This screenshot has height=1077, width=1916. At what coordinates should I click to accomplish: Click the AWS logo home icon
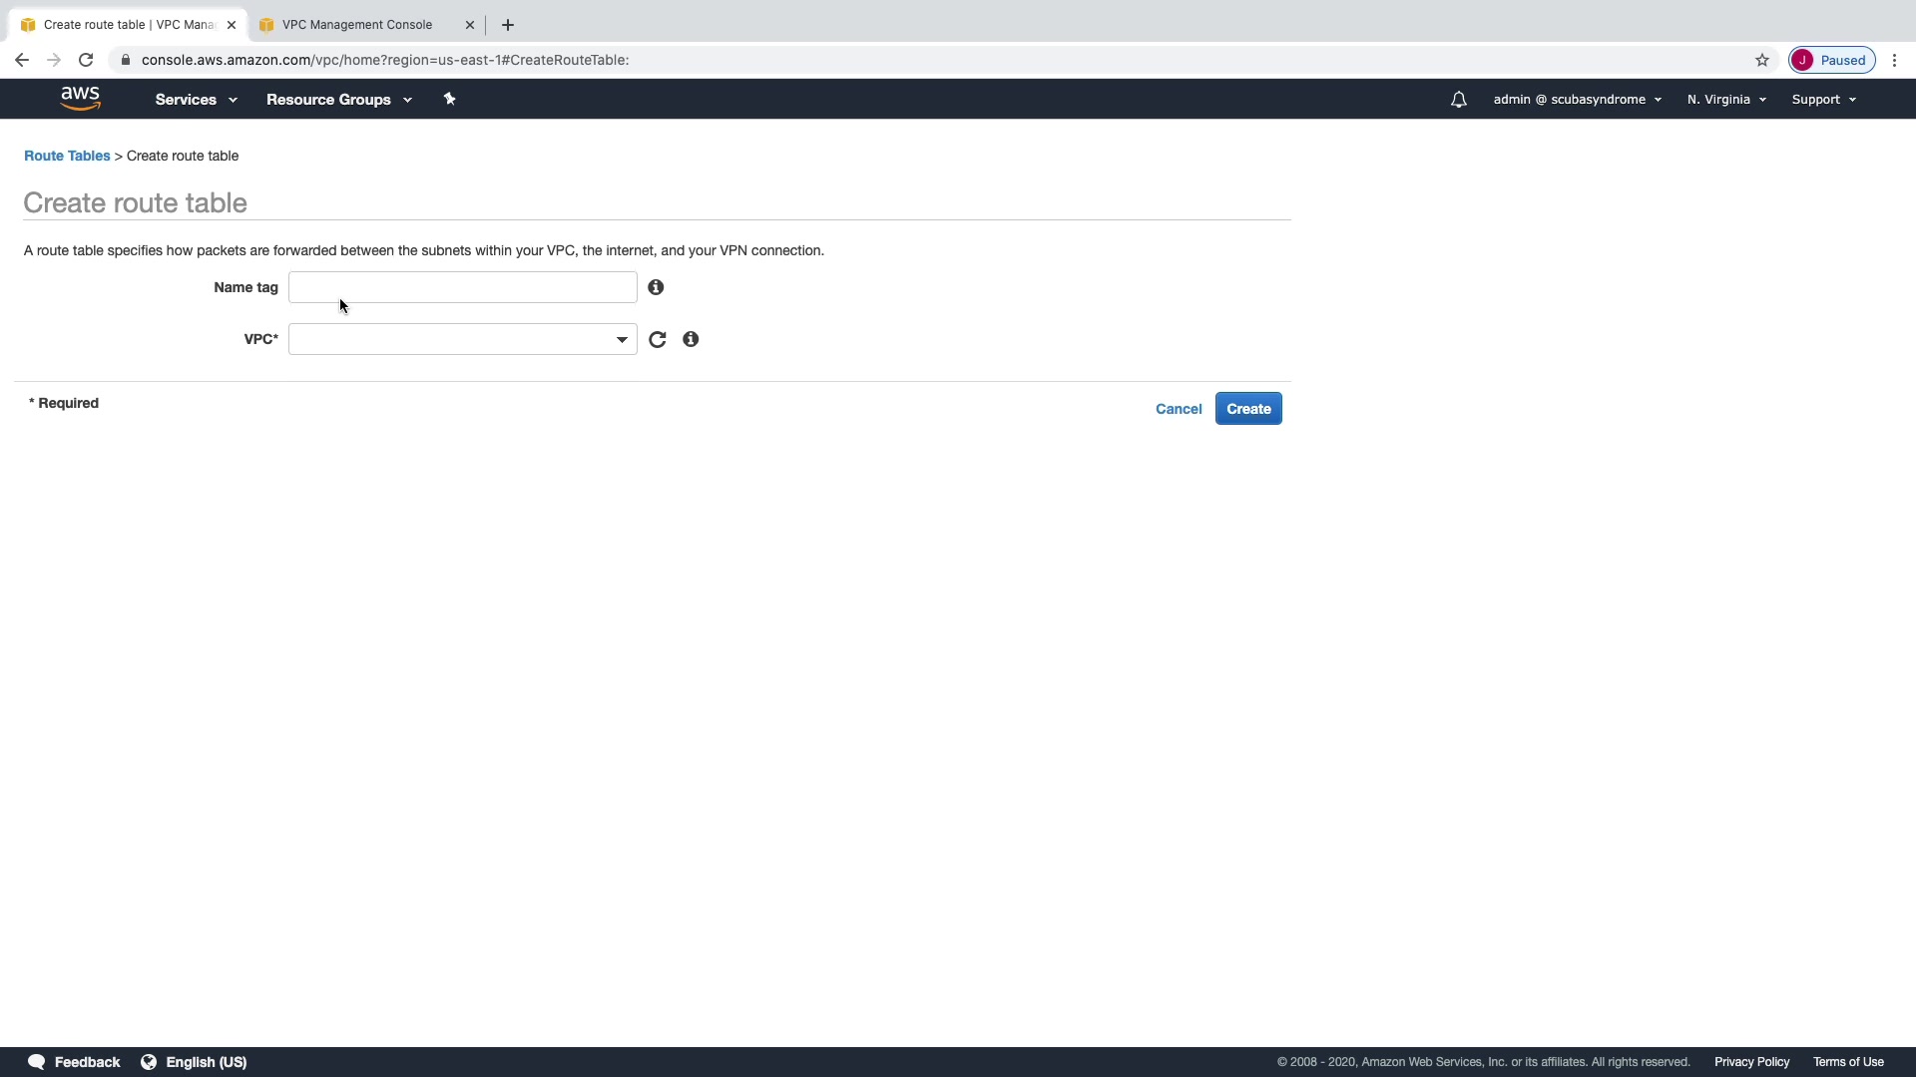[x=80, y=99]
